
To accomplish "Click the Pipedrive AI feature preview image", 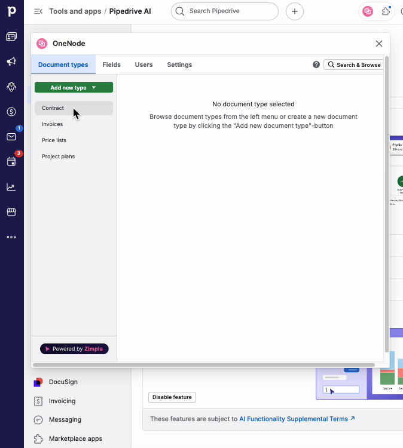I will coord(359,383).
